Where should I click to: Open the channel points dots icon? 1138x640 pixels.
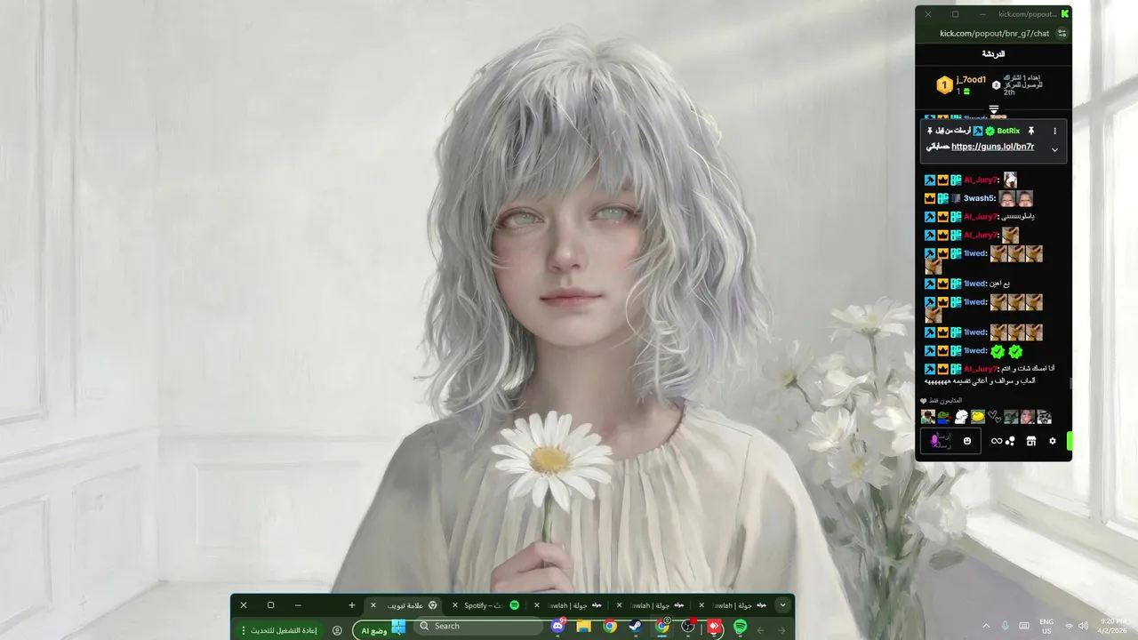tap(1011, 441)
